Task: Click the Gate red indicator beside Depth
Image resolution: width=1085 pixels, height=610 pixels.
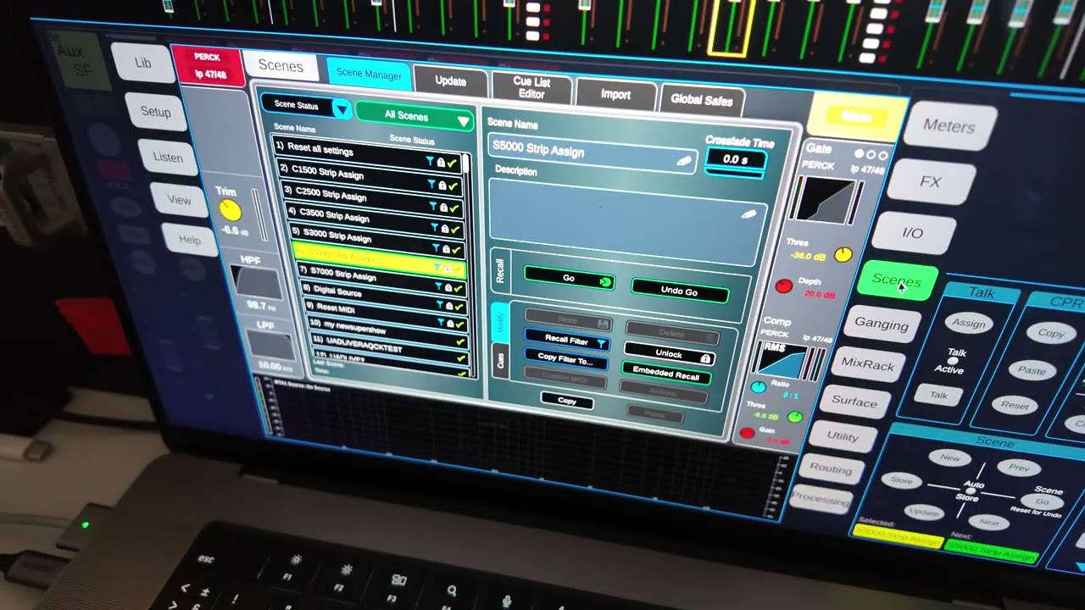Action: 784,287
